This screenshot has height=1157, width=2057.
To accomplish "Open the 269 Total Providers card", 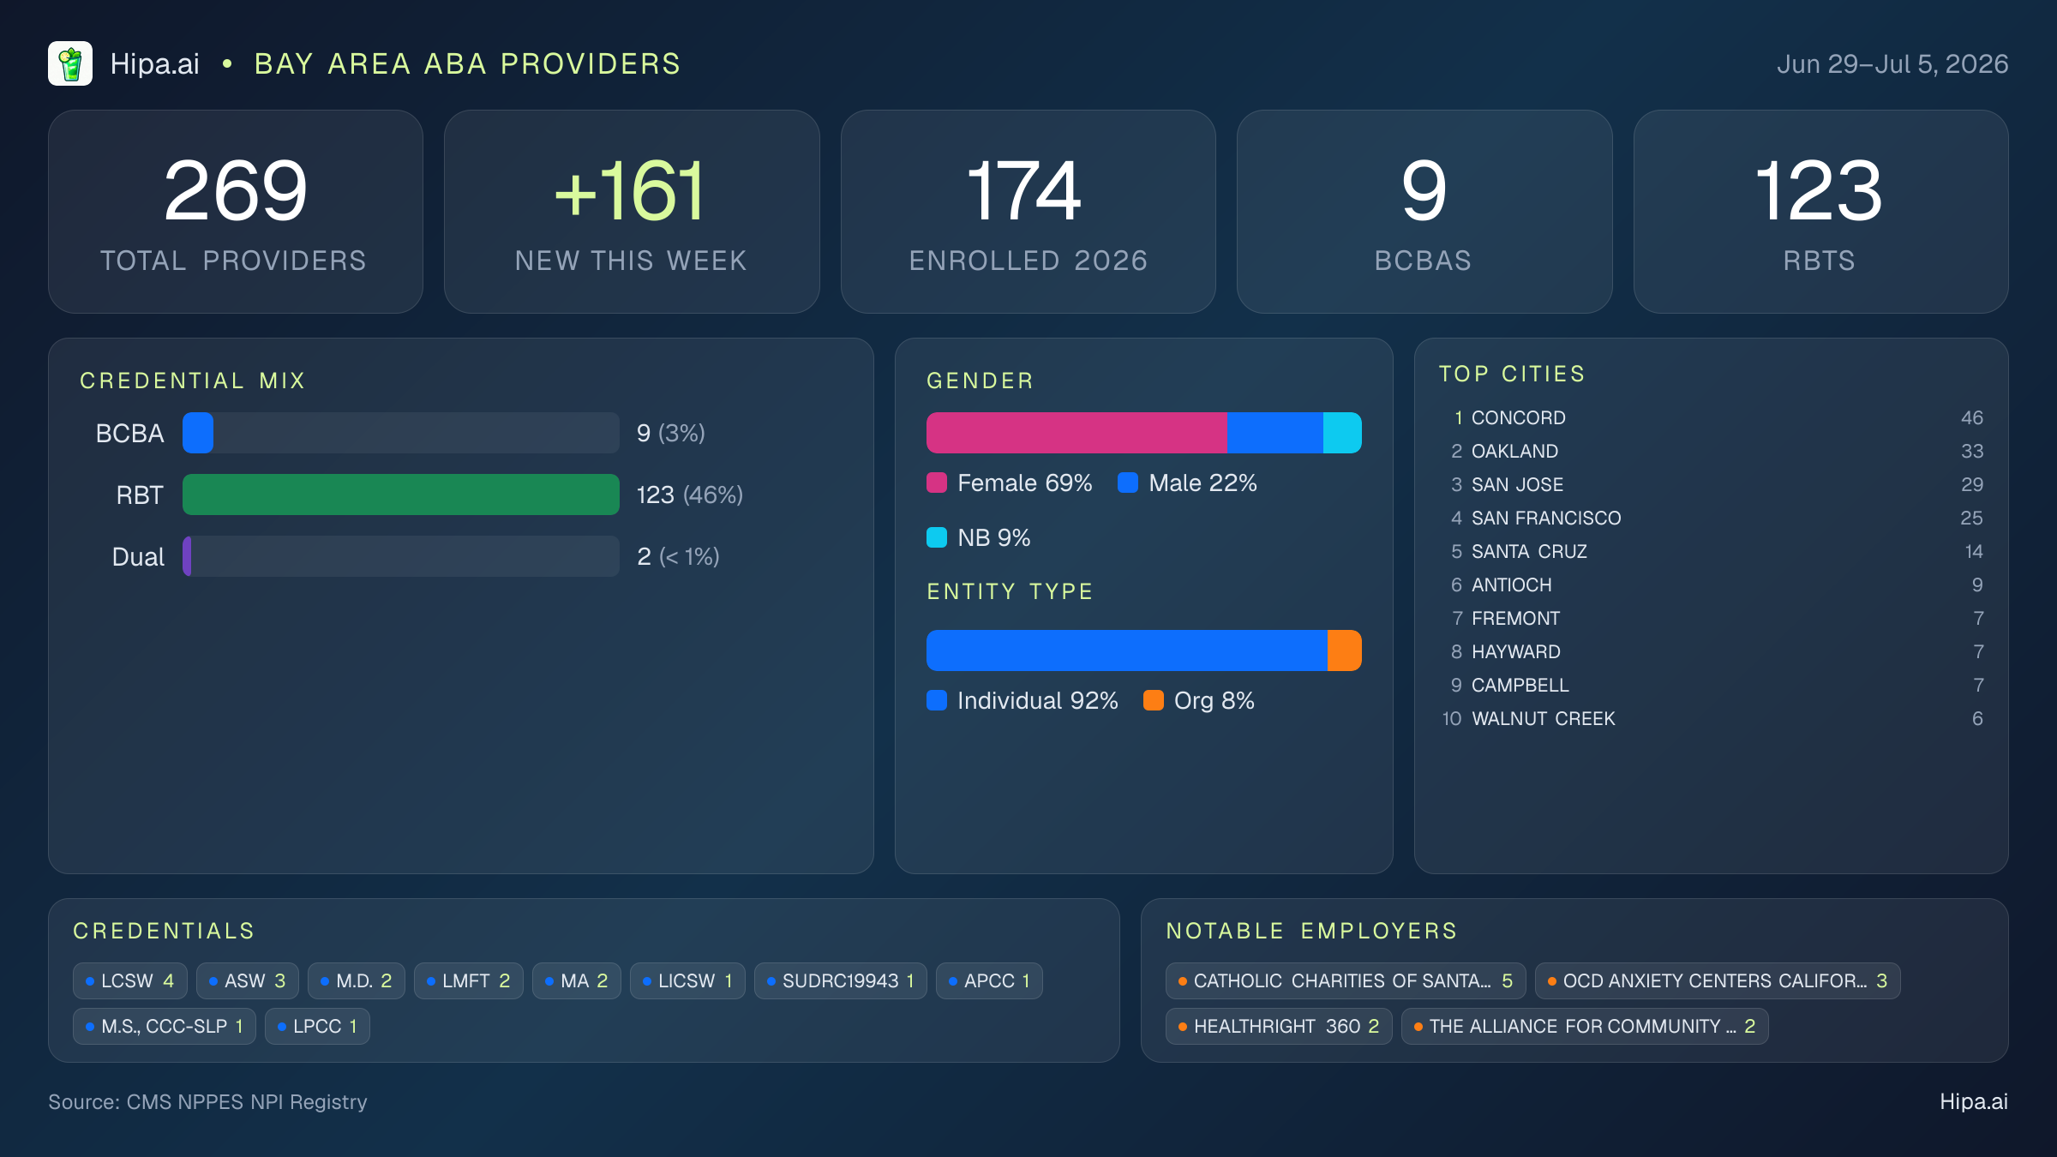I will (x=236, y=212).
